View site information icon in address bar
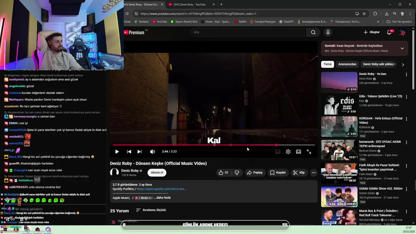The width and height of the screenshot is (416, 234). pyautogui.click(x=136, y=14)
